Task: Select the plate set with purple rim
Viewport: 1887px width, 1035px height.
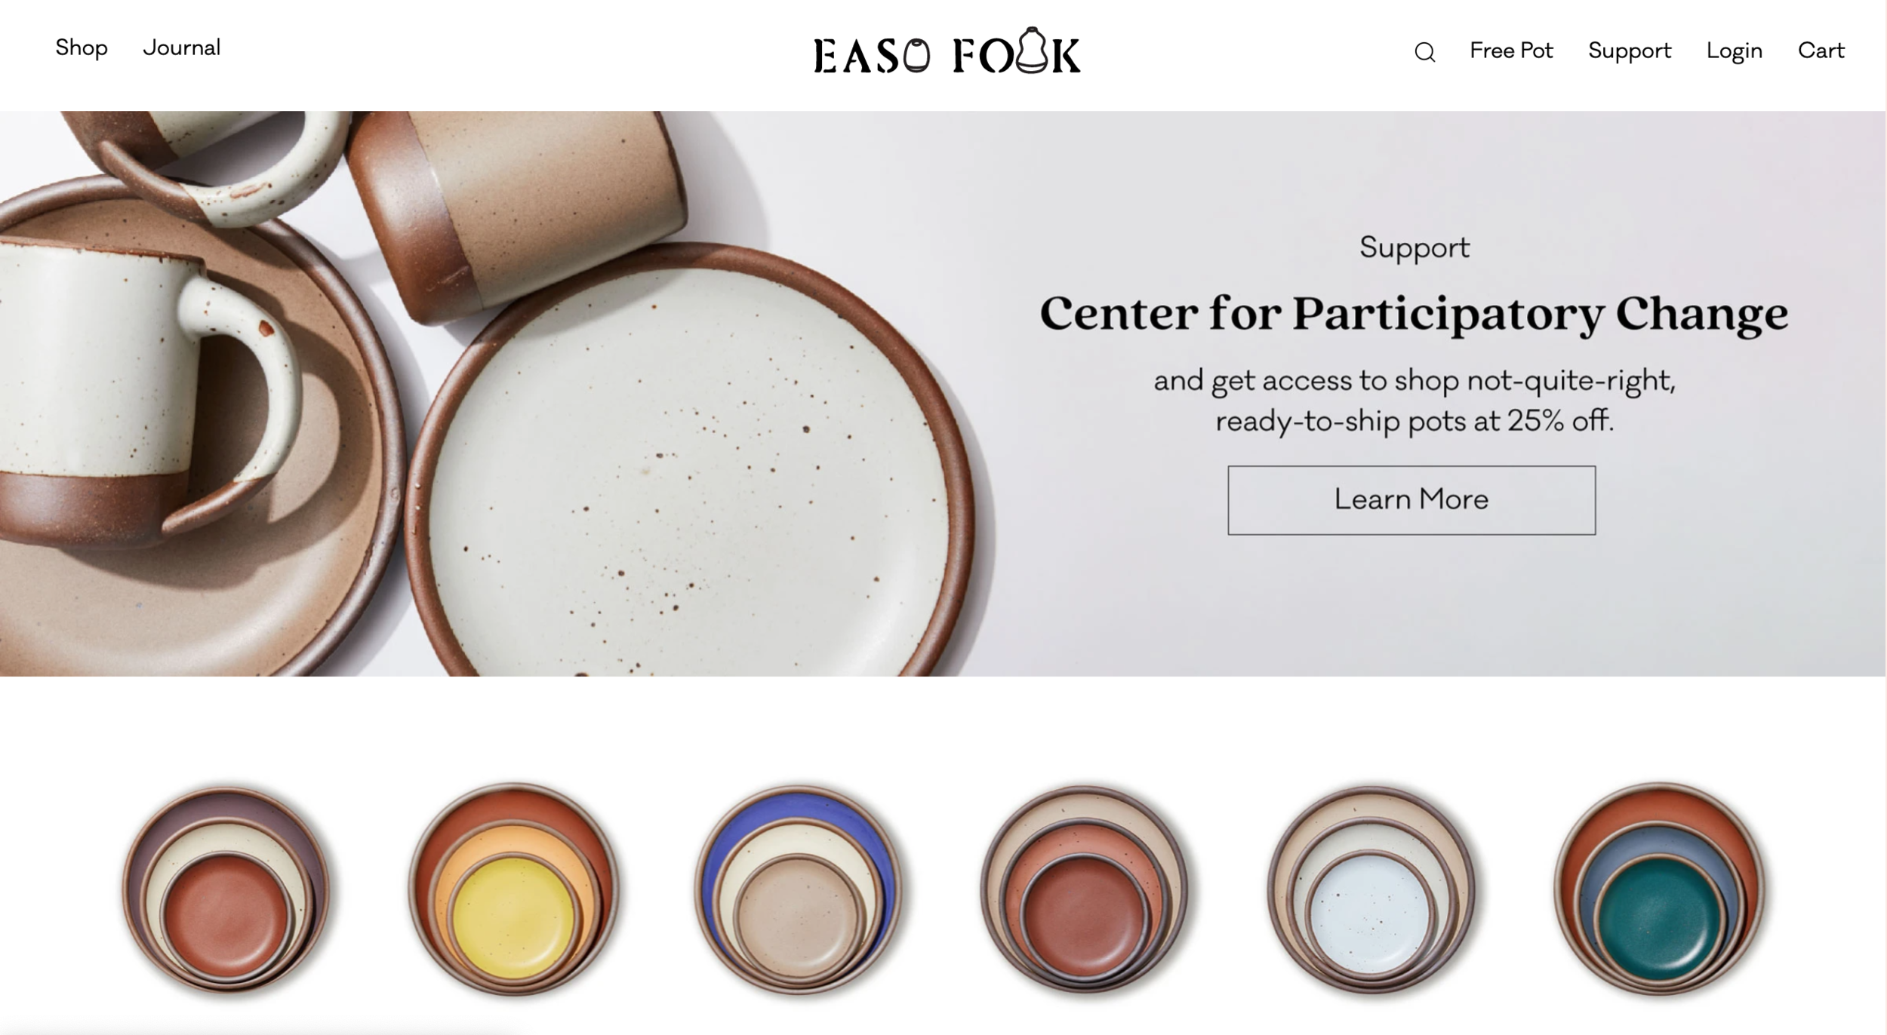Action: pyautogui.click(x=226, y=890)
